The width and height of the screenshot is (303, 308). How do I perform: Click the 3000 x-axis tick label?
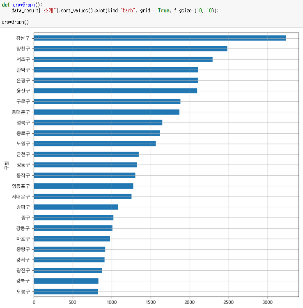tap(268, 302)
